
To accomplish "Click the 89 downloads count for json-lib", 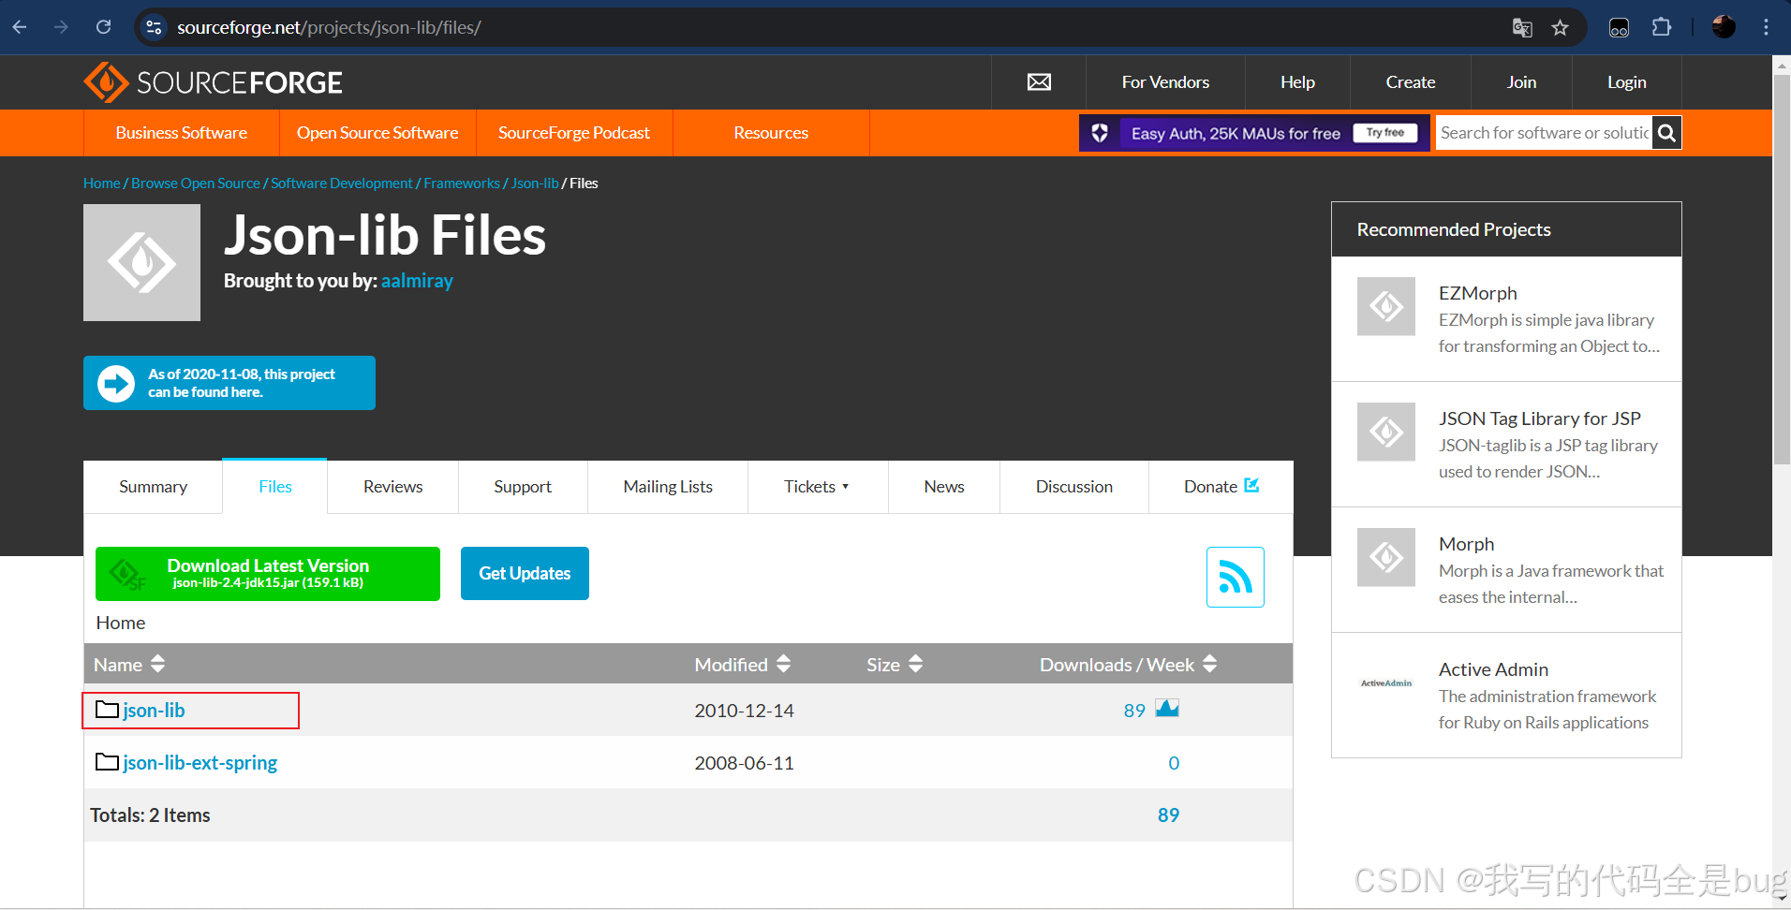I will 1134,711.
